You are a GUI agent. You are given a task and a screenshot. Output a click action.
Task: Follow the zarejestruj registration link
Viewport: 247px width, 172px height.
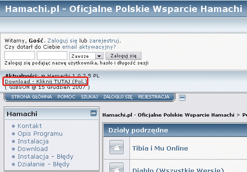coord(104,41)
